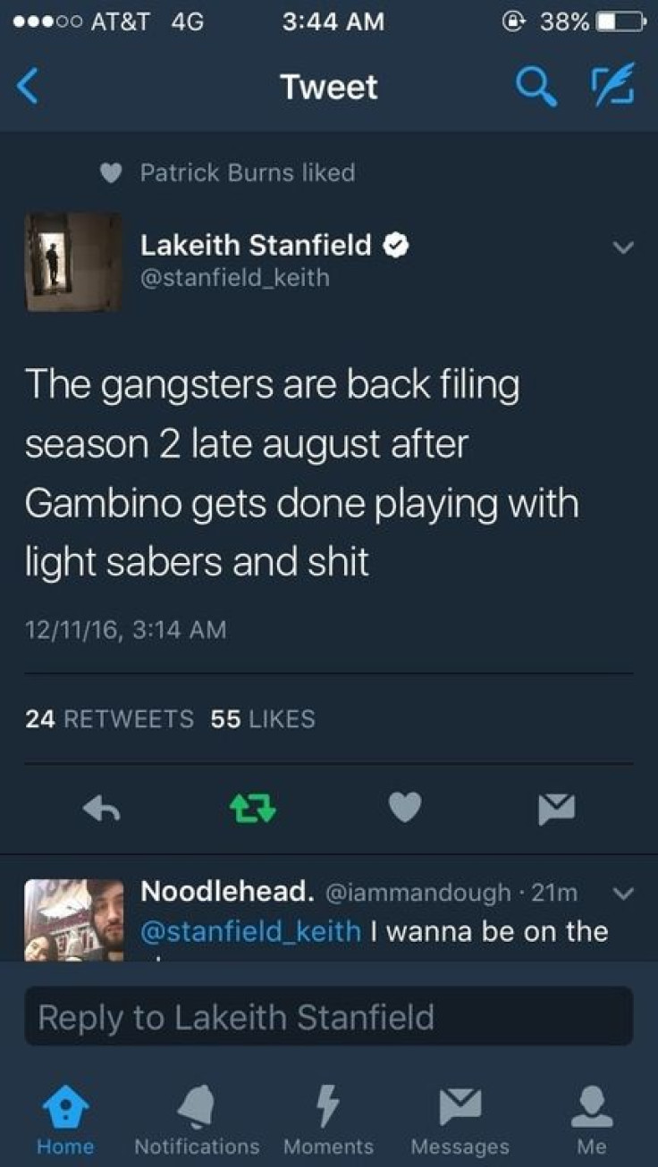
Task: View the 55 Likes list
Action: pyautogui.click(x=263, y=718)
